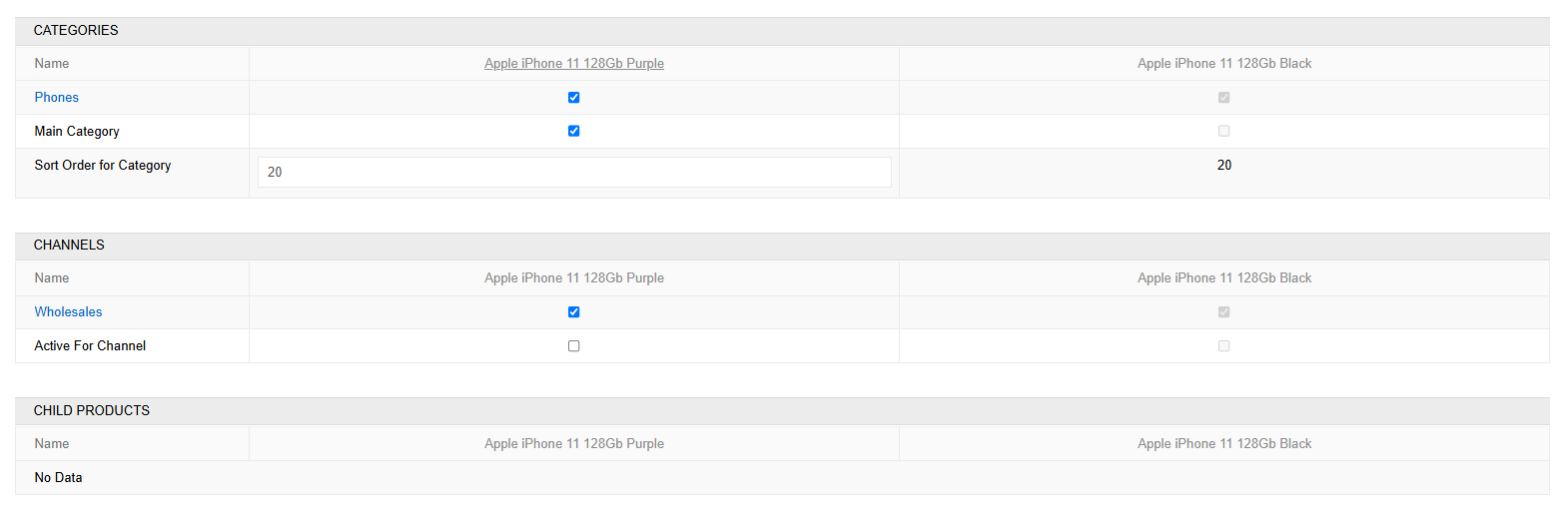This screenshot has width=1560, height=516.
Task: Toggle Wholesales checkbox for iPhone 11 Purple
Action: [x=573, y=311]
